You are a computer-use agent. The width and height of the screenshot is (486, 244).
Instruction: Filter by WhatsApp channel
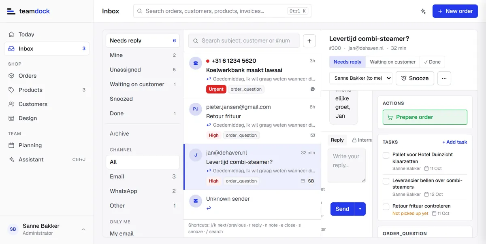click(143, 191)
